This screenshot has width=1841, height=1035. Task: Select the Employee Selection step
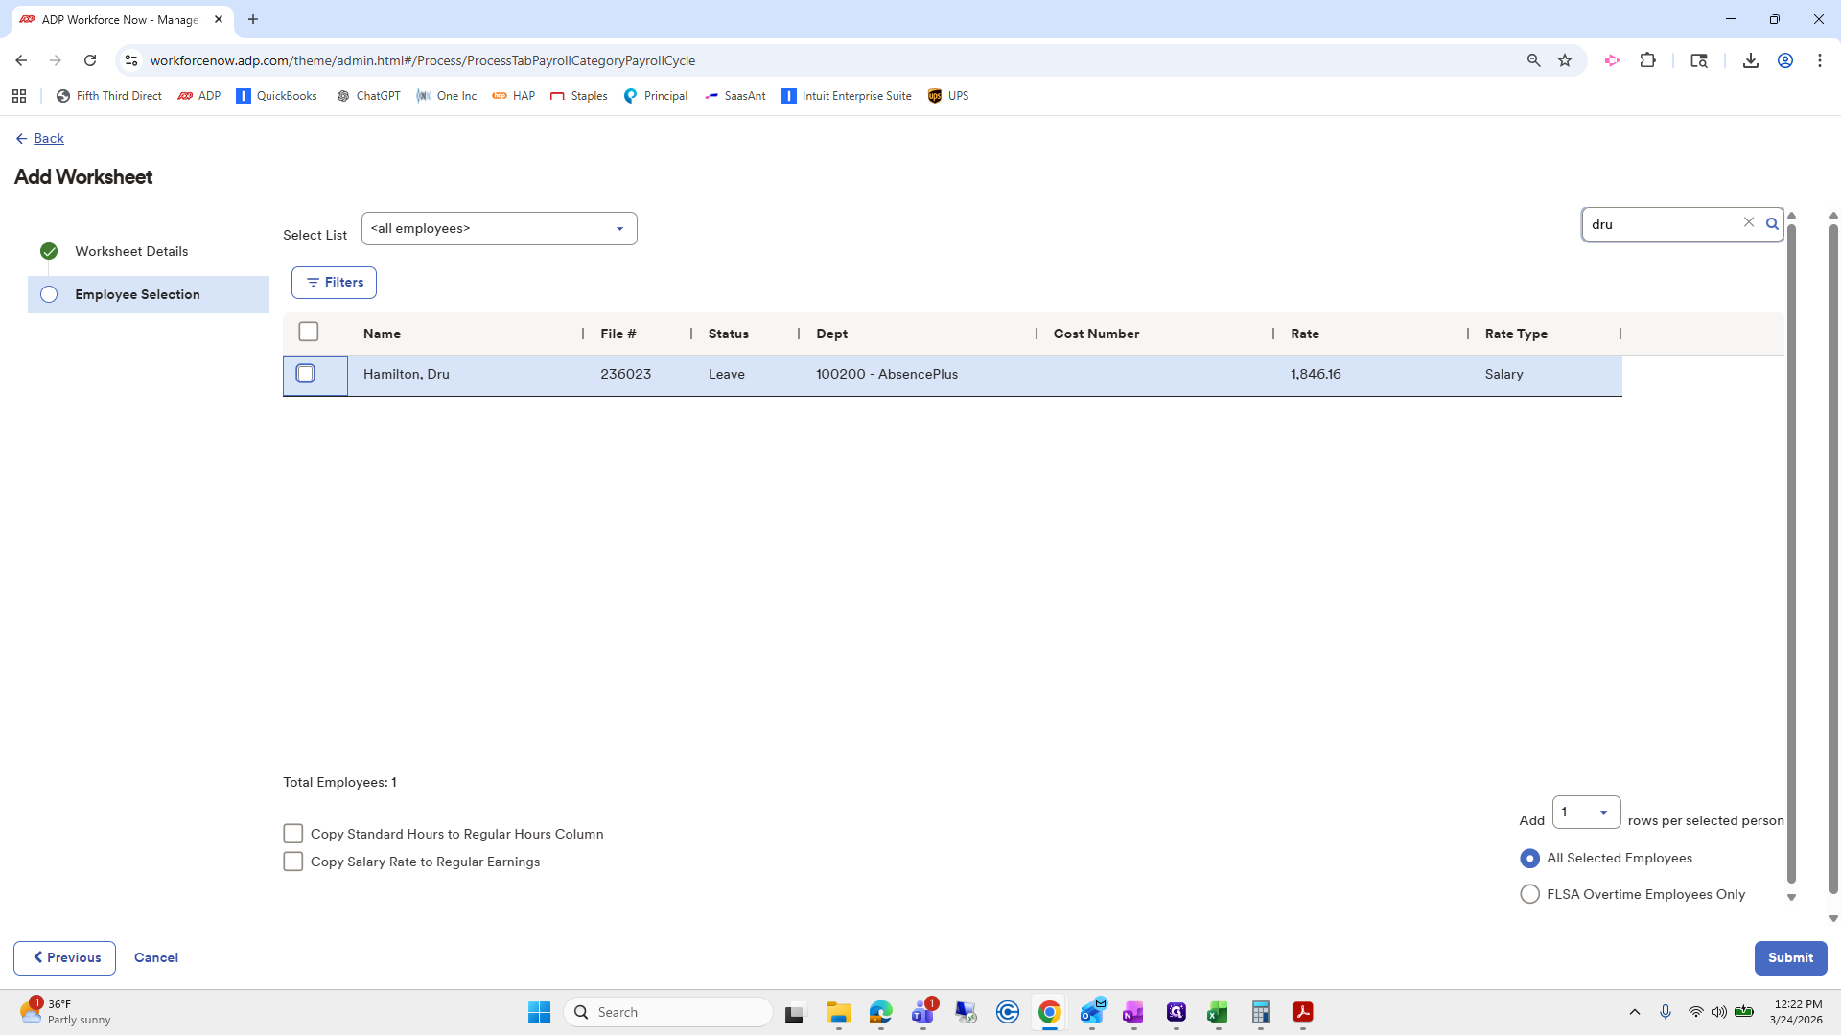(x=137, y=294)
